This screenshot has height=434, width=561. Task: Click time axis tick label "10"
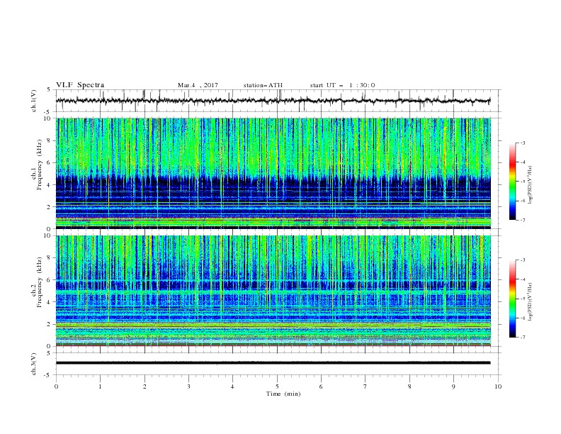[498, 386]
